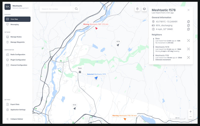The image size is (200, 126).
Task: Copy the speed and heading value
Action: pyautogui.click(x=188, y=29)
